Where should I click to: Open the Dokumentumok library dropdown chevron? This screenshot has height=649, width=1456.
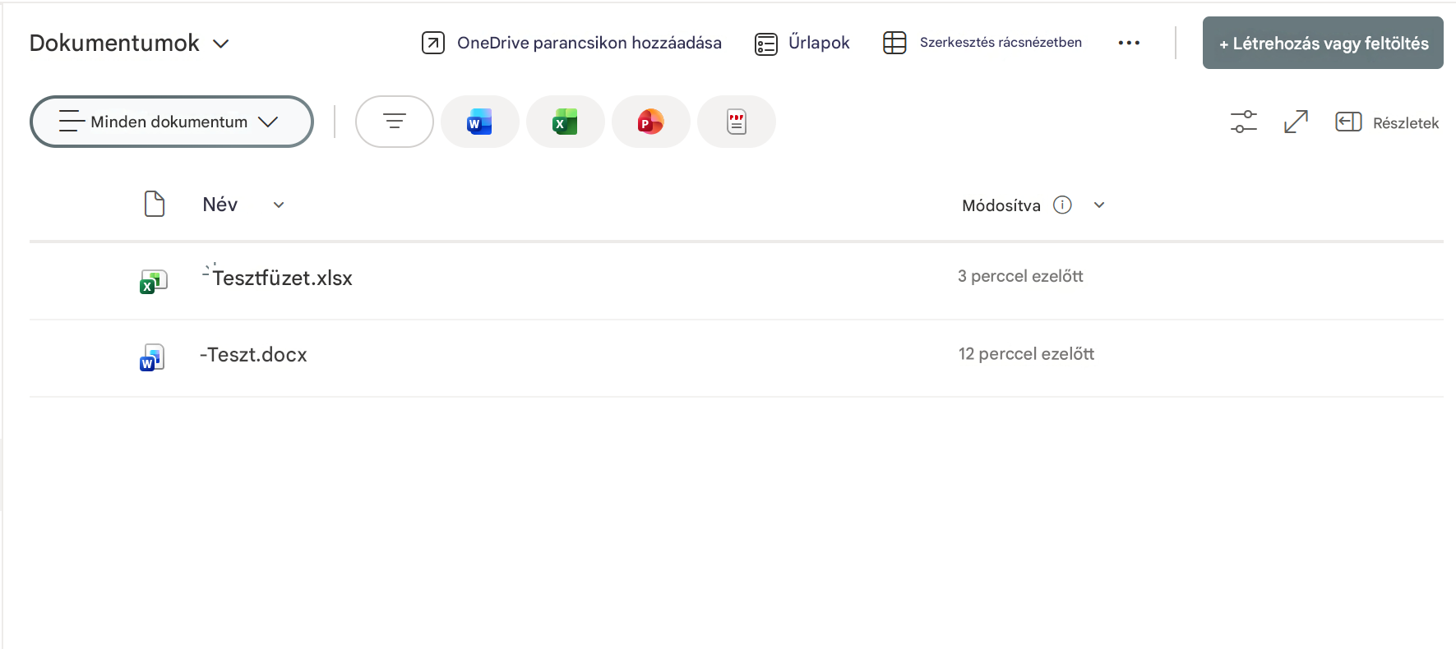click(x=220, y=44)
